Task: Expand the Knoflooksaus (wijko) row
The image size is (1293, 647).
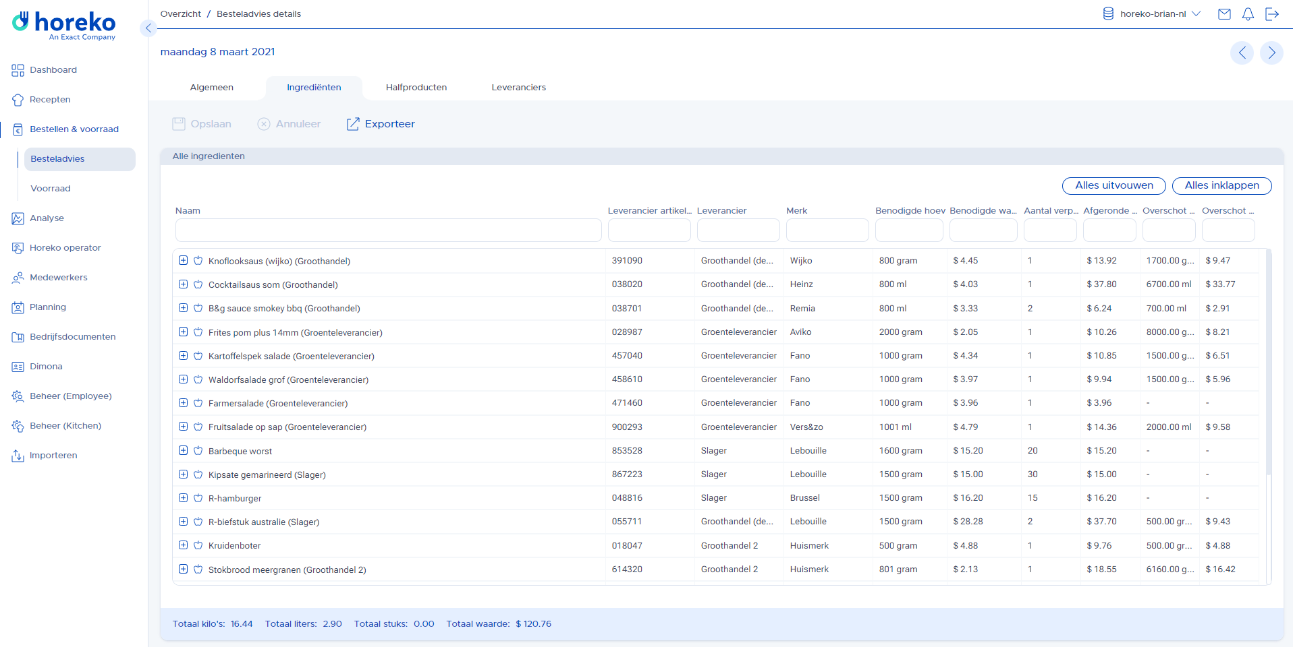Action: coord(183,261)
